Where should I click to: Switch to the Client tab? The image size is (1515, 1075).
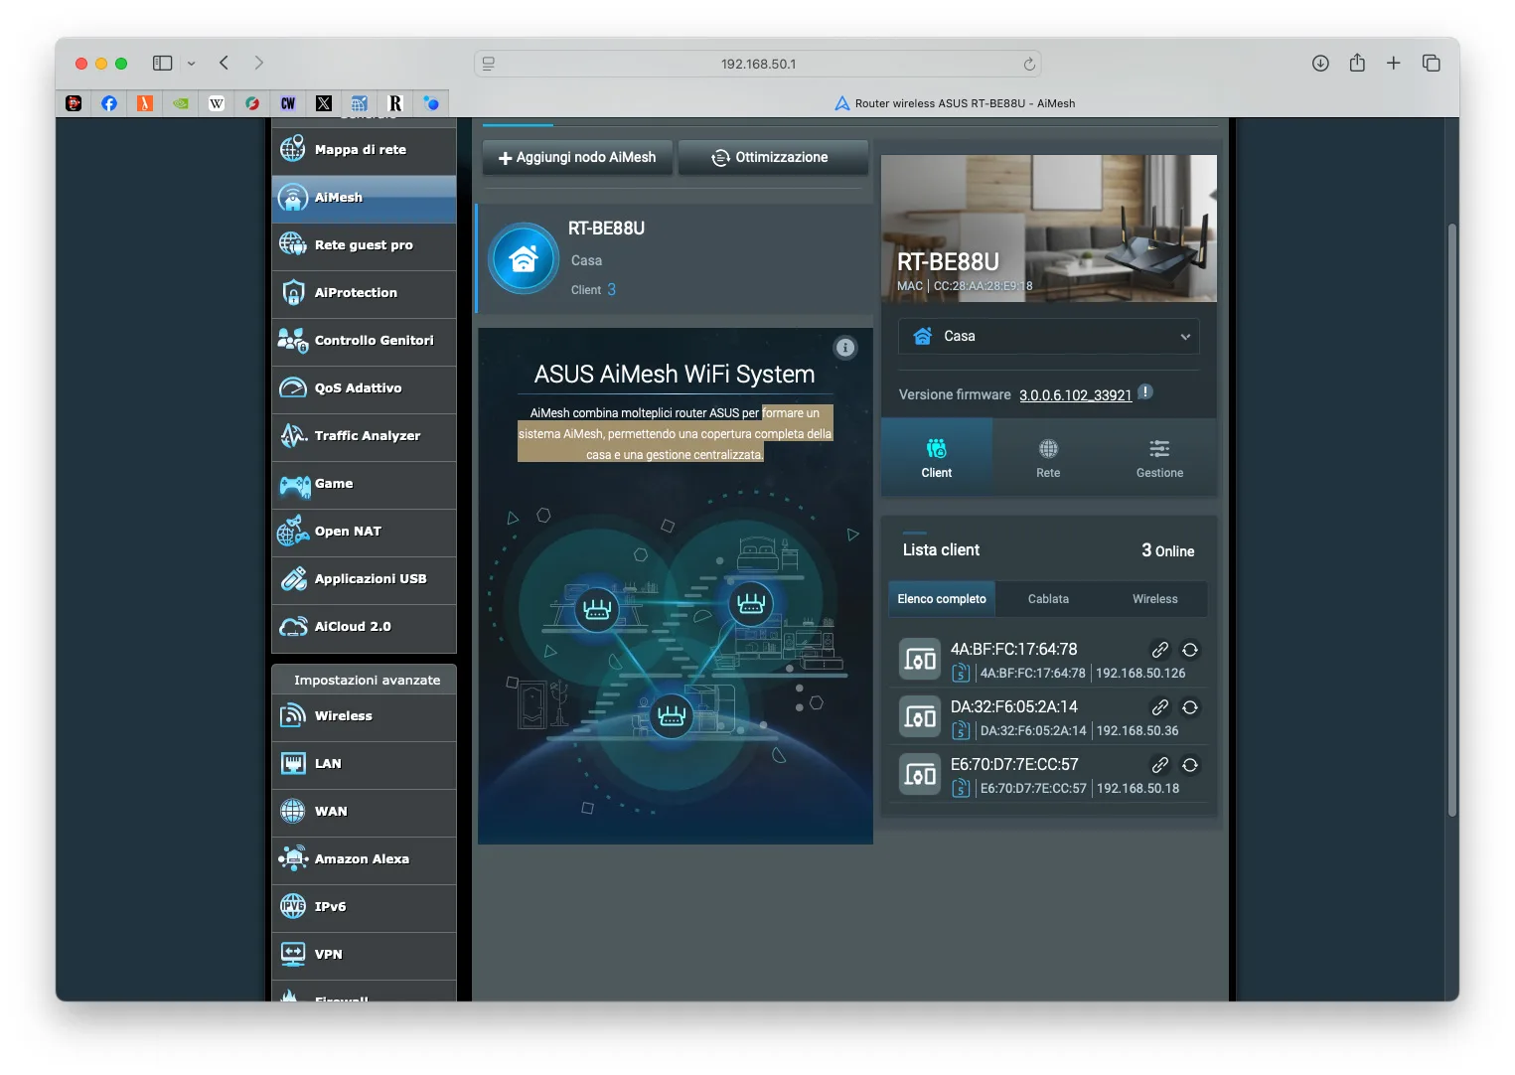pyautogui.click(x=937, y=458)
